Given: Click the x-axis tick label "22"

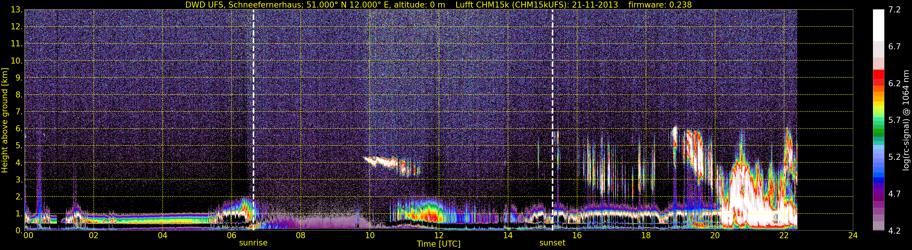Looking at the screenshot, I should click(x=784, y=236).
